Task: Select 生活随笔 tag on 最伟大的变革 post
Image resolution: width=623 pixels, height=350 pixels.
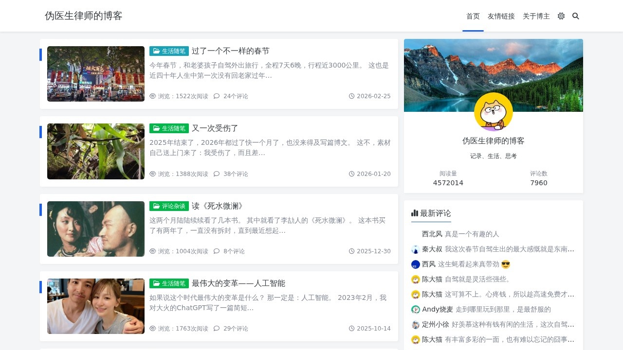Action: (x=169, y=283)
